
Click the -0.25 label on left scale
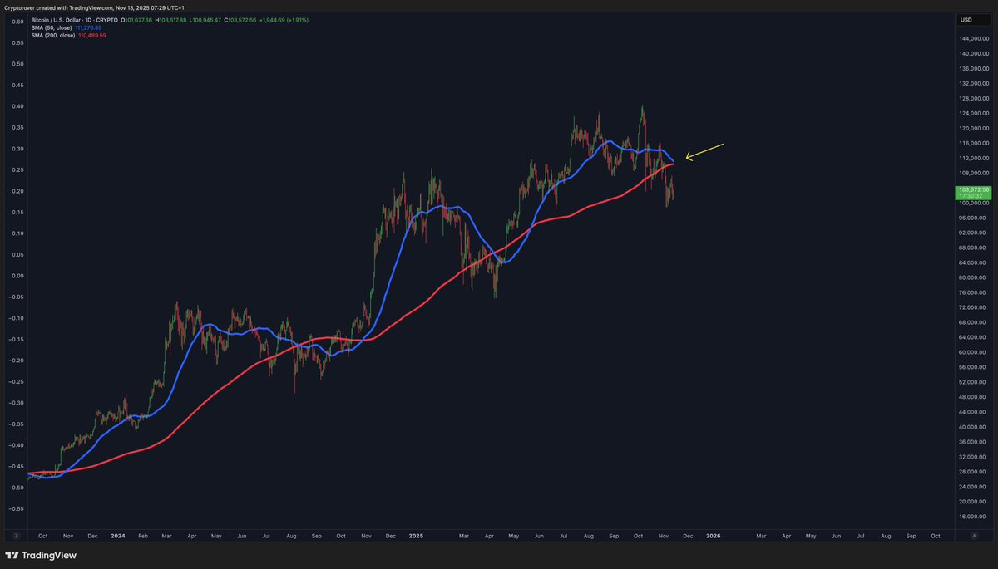tap(16, 381)
